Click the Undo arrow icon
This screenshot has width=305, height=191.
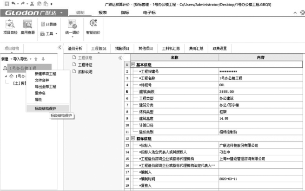tap(13, 4)
